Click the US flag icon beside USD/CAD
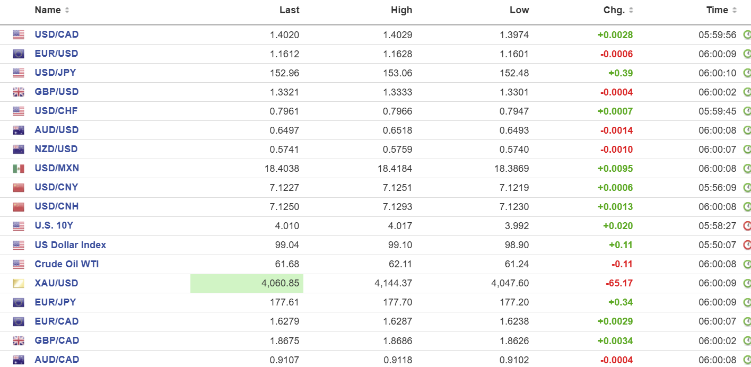The image size is (751, 367). 19,35
